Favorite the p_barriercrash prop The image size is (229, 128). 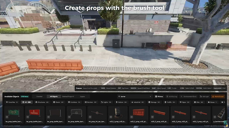(215, 117)
